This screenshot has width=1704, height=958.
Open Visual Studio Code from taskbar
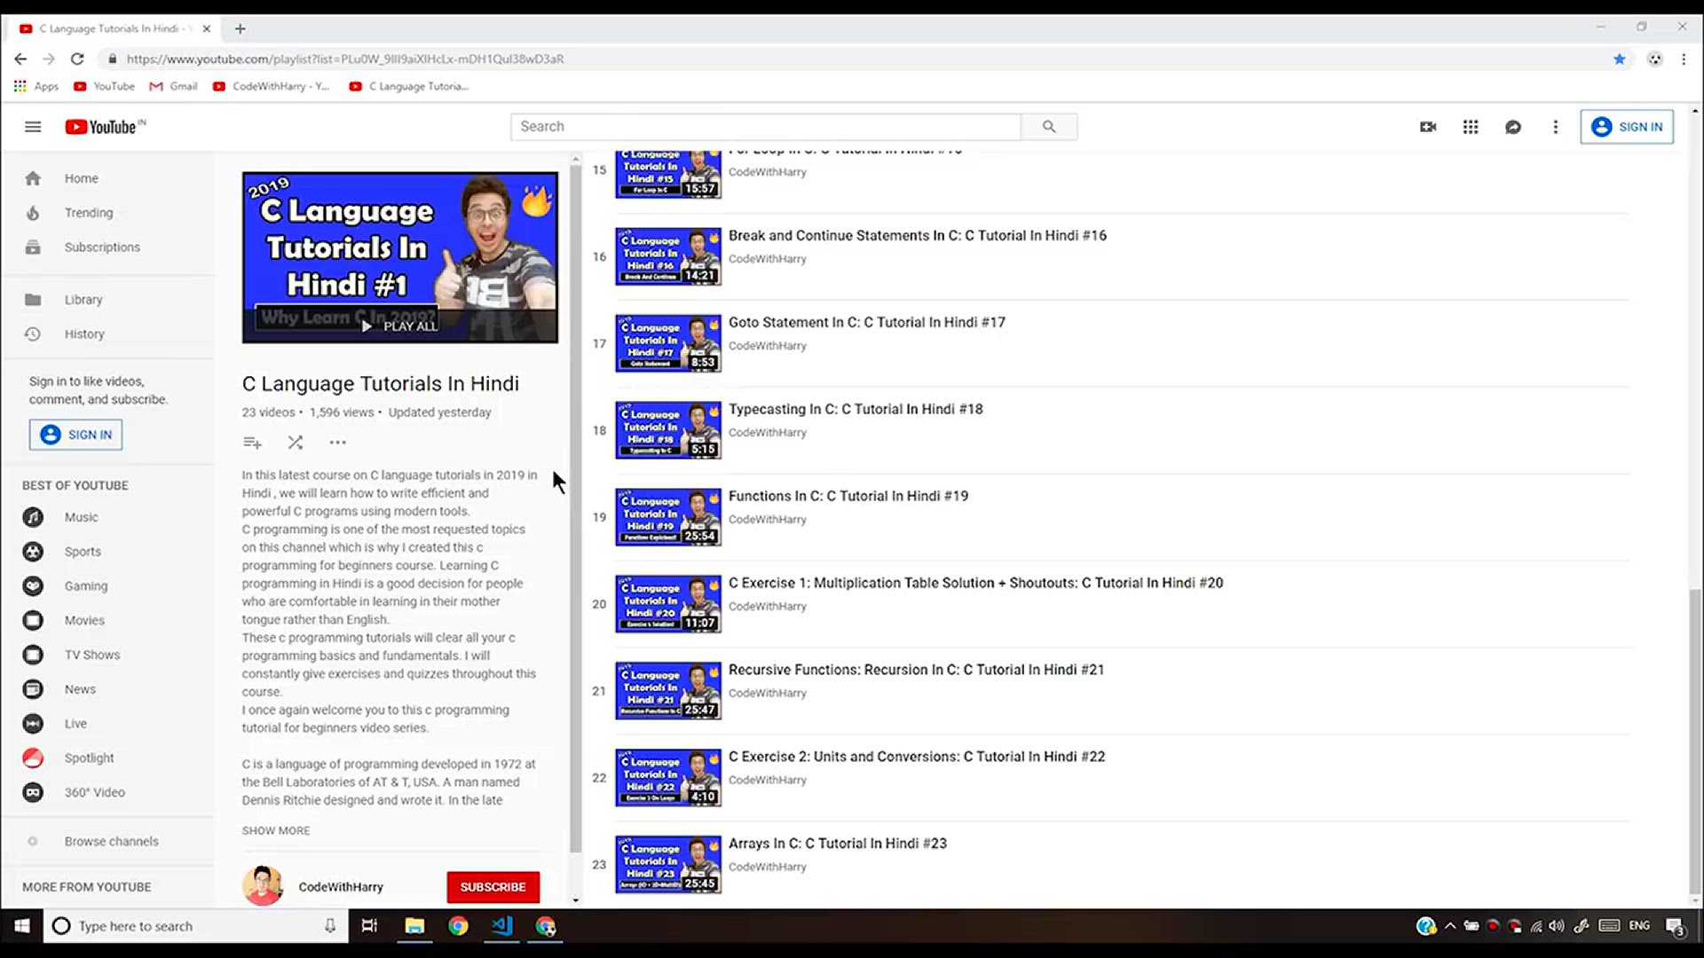pos(502,926)
